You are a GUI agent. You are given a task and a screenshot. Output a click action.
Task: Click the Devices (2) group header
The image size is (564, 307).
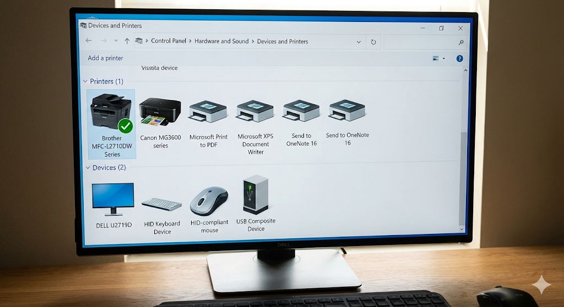pyautogui.click(x=109, y=168)
